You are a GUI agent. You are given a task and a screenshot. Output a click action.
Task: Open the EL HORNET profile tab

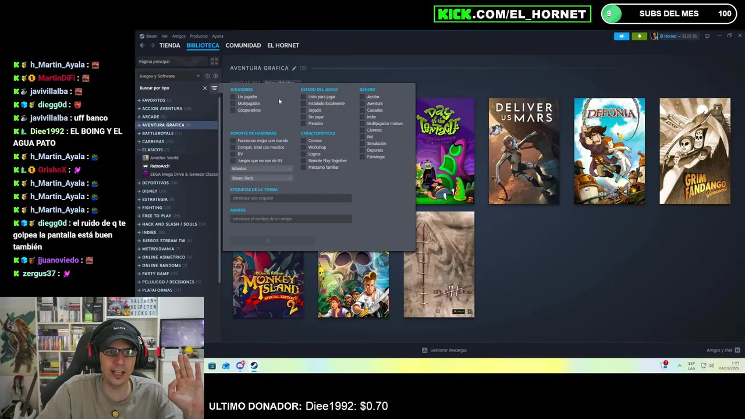[x=283, y=45]
